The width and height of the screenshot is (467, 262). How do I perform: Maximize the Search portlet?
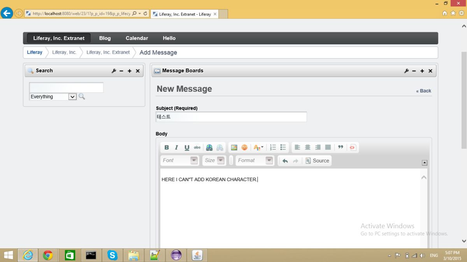click(x=130, y=71)
